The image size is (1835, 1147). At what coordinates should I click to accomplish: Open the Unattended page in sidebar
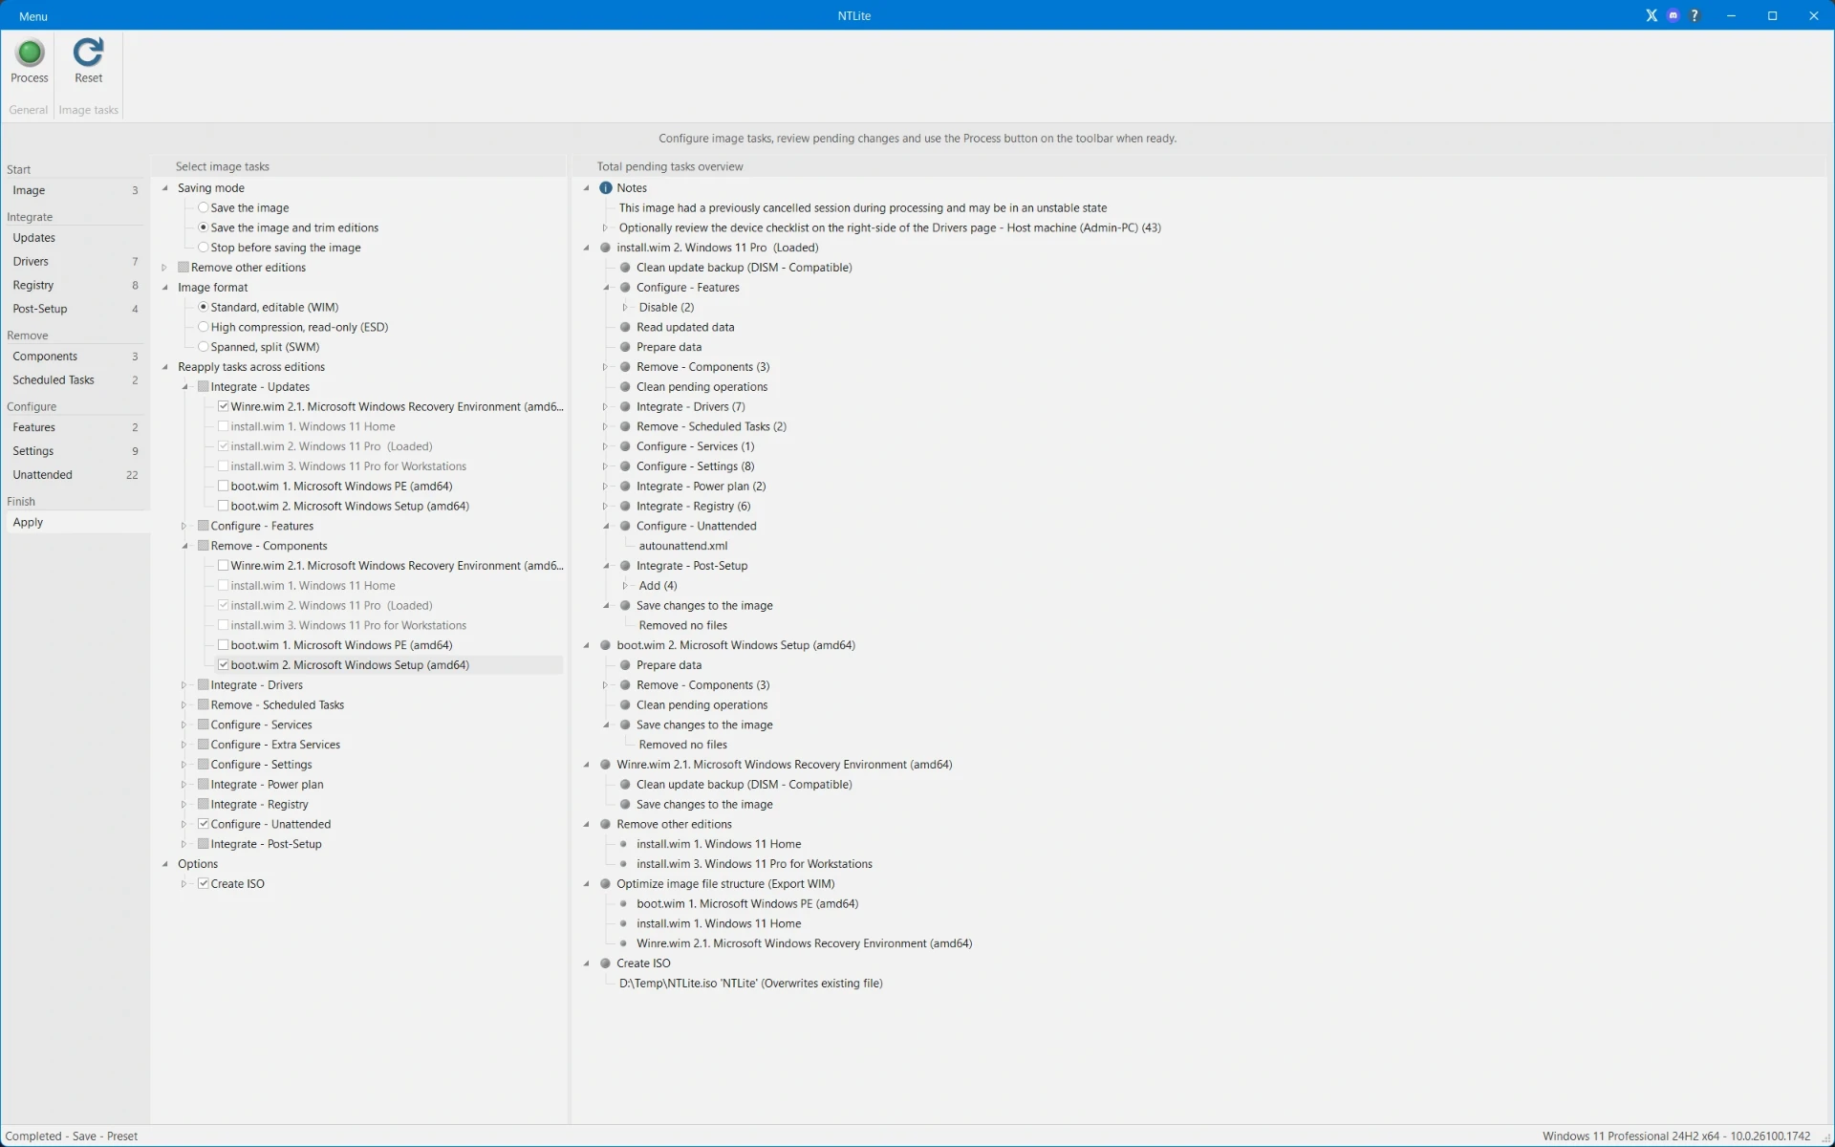point(75,475)
